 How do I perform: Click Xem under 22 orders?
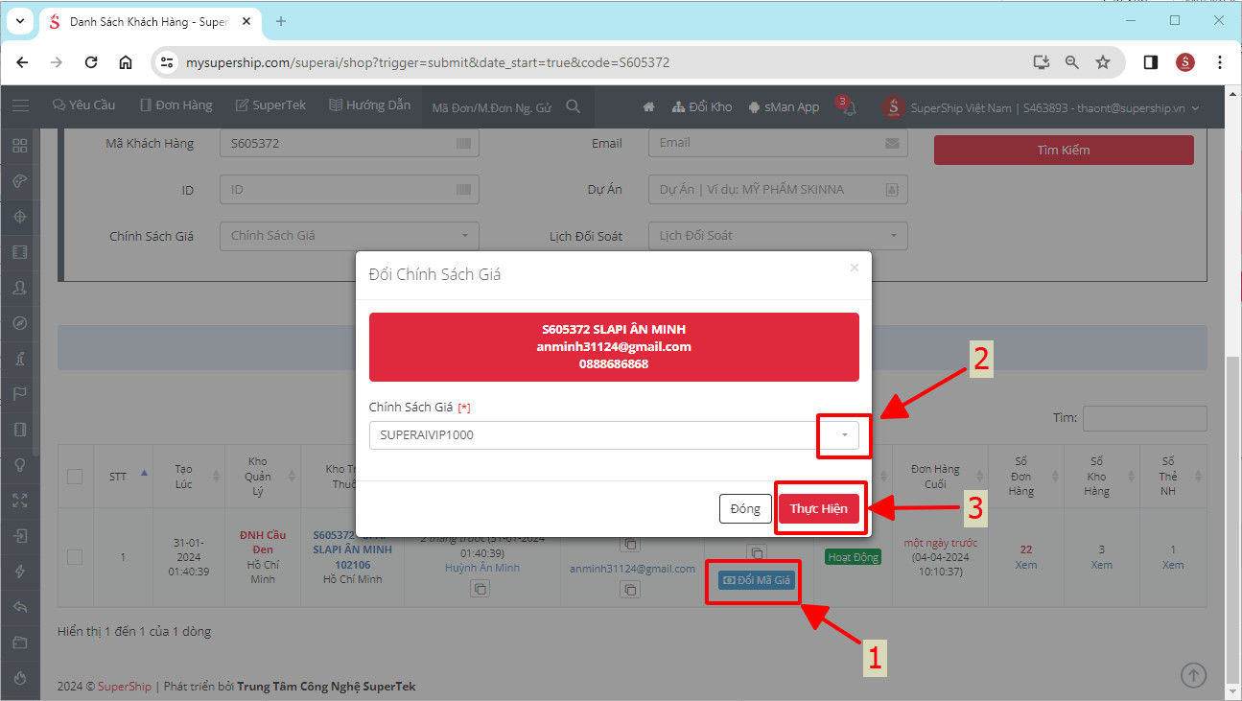coord(1026,565)
